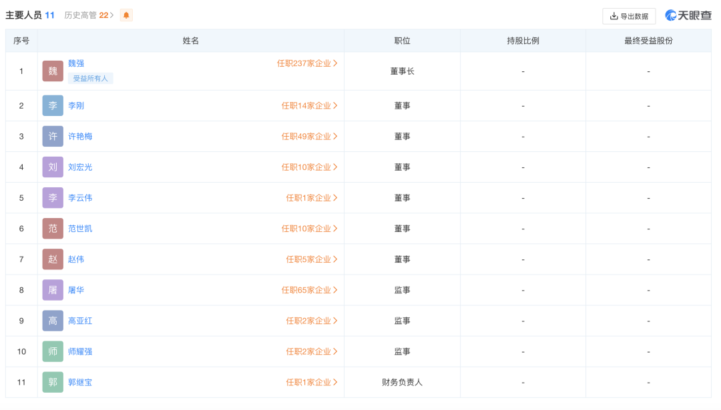The height and width of the screenshot is (410, 721).
Task: Click the 天眼查 logo
Action: click(688, 15)
